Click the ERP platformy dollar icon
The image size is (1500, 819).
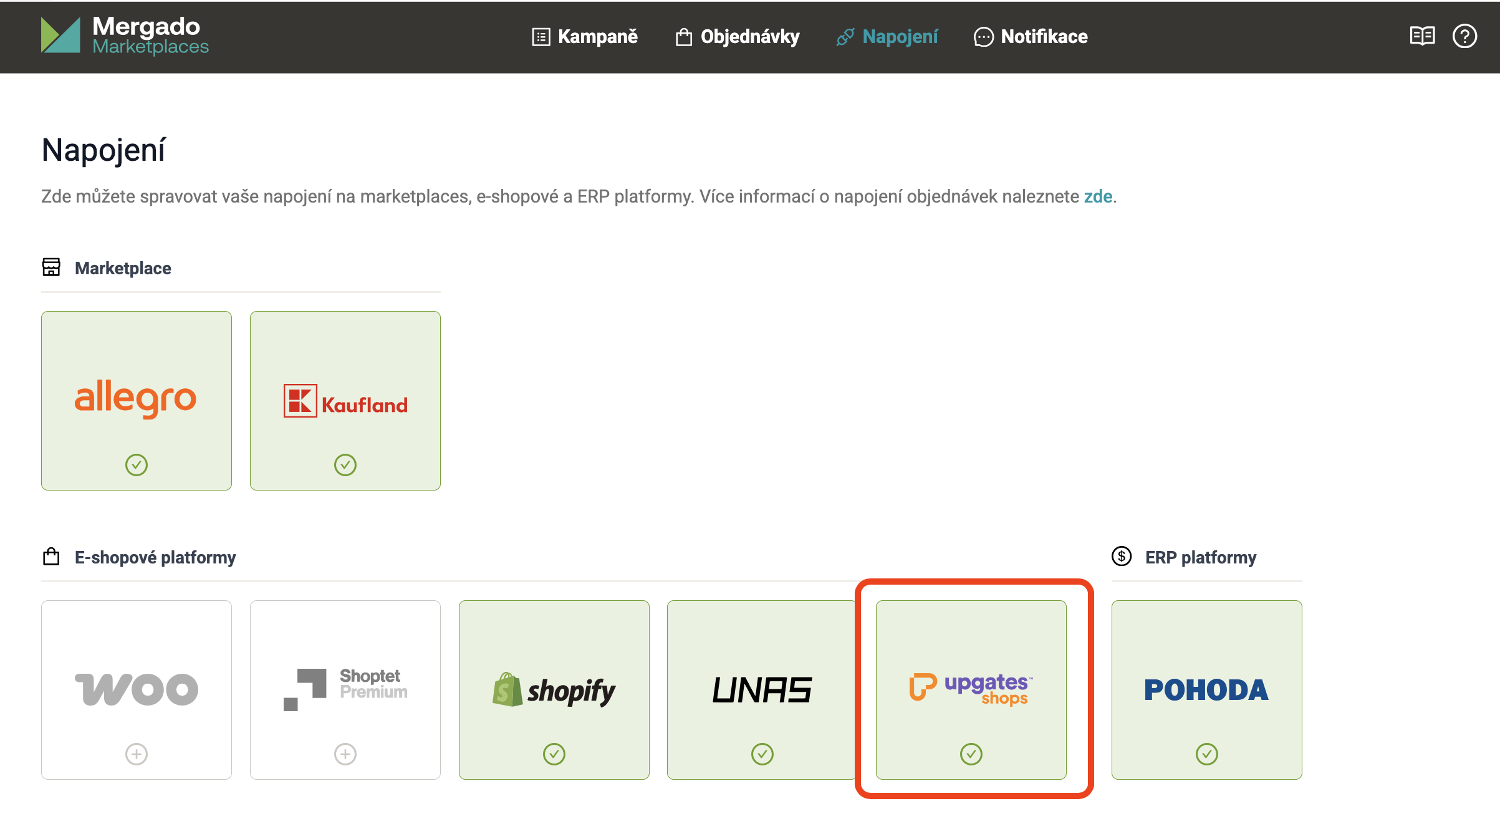click(1122, 556)
